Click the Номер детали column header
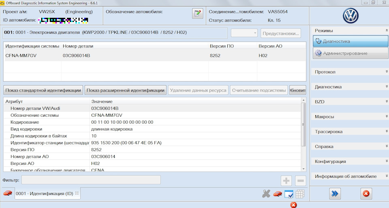Viewport: 389px width, 208px height. (x=135, y=46)
